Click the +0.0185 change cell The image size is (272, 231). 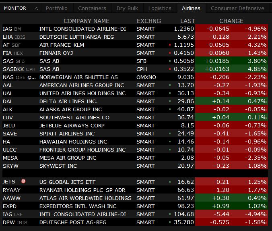point(217,61)
